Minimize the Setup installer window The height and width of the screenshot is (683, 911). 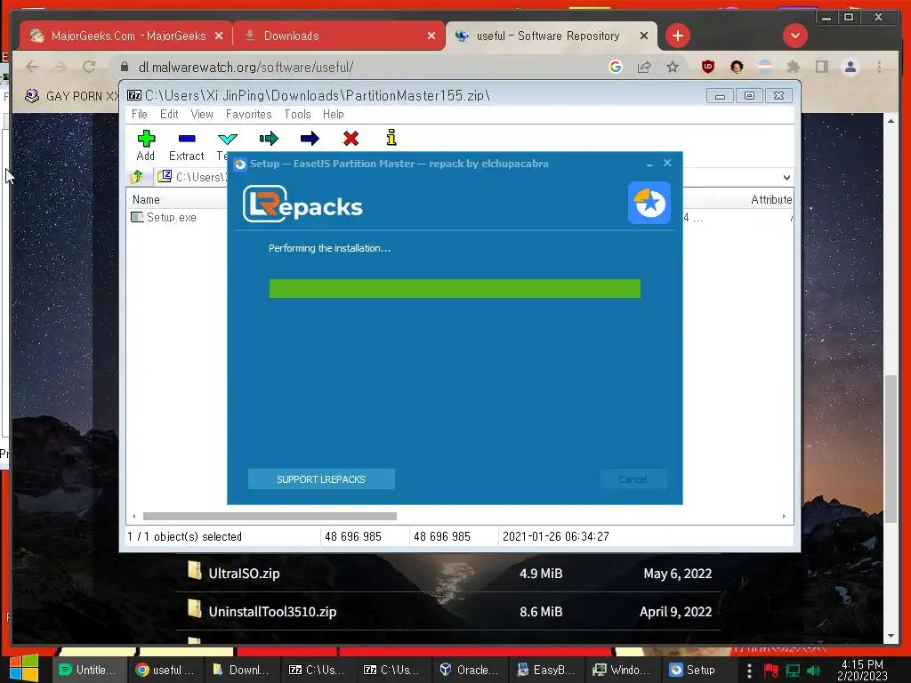(649, 164)
